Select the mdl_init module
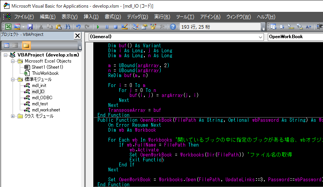Image resolution: width=323 pixels, height=187 pixels. 39,85
